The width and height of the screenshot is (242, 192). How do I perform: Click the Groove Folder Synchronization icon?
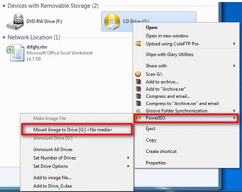[x=138, y=111]
